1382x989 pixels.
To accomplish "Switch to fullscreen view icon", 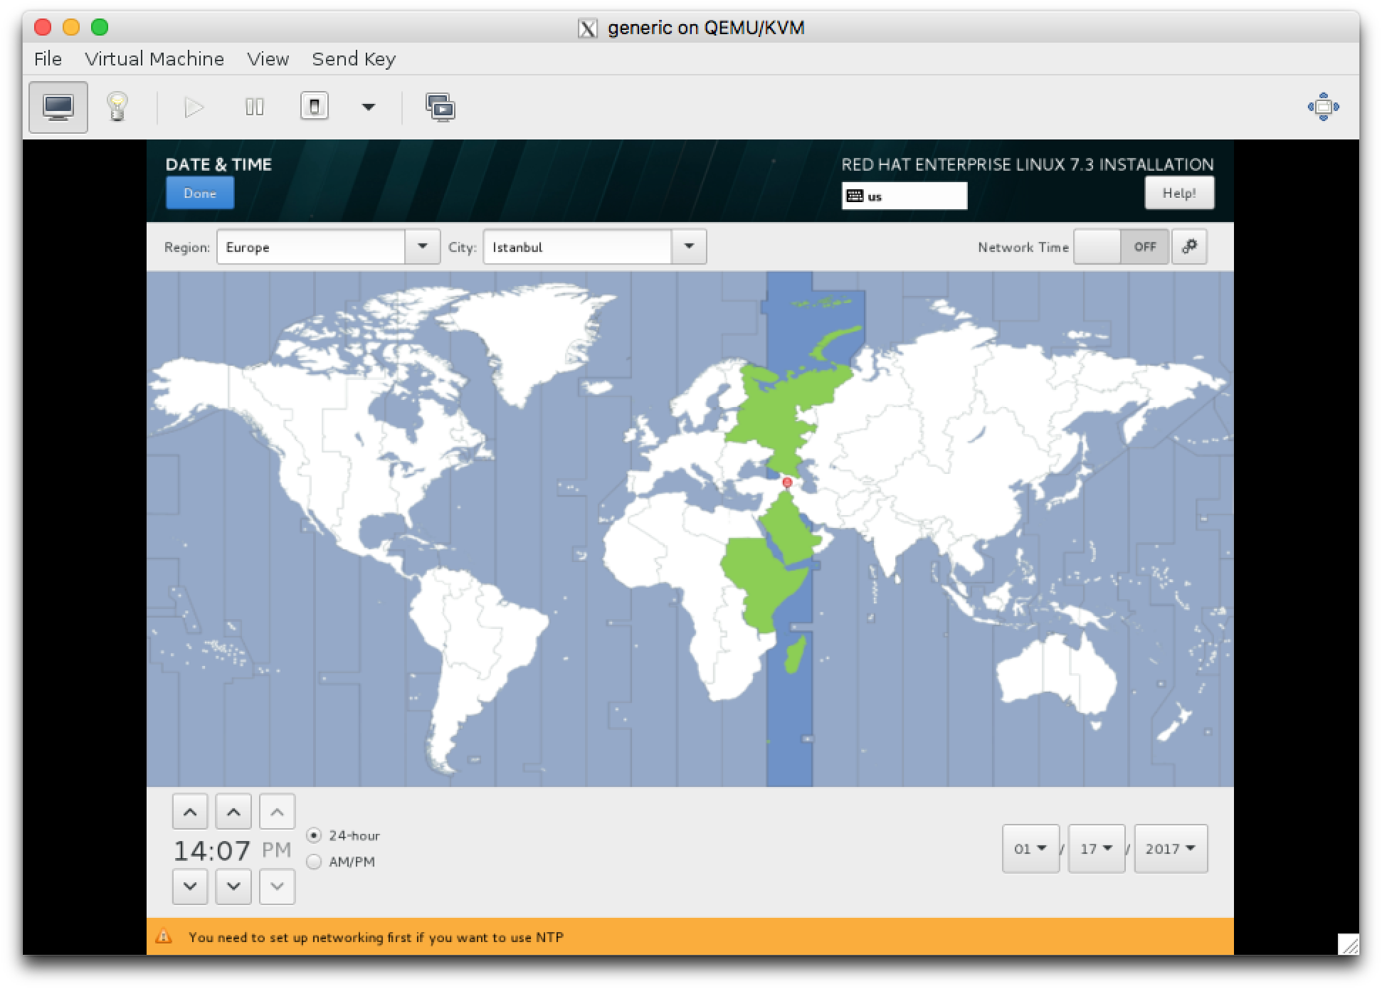I will point(1323,107).
